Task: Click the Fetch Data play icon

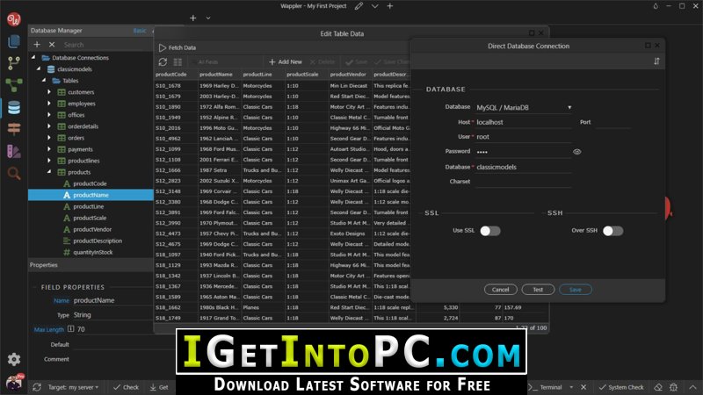Action: tap(163, 47)
